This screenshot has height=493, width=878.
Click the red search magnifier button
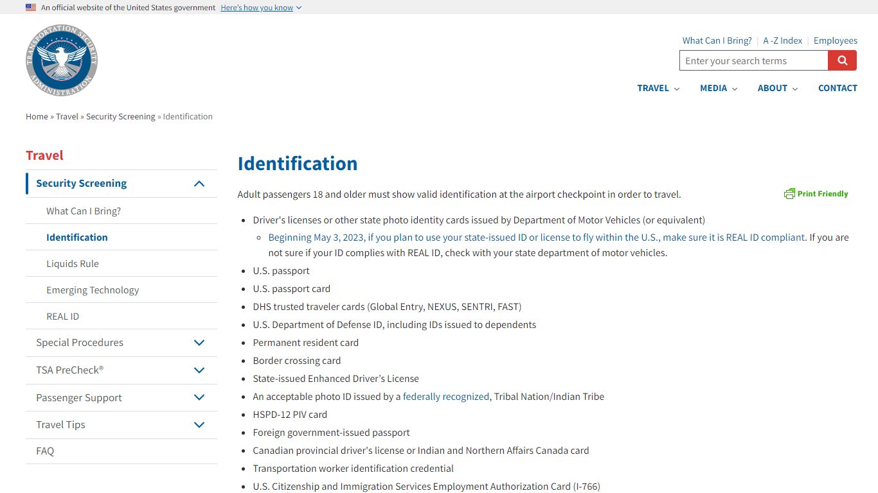[842, 61]
